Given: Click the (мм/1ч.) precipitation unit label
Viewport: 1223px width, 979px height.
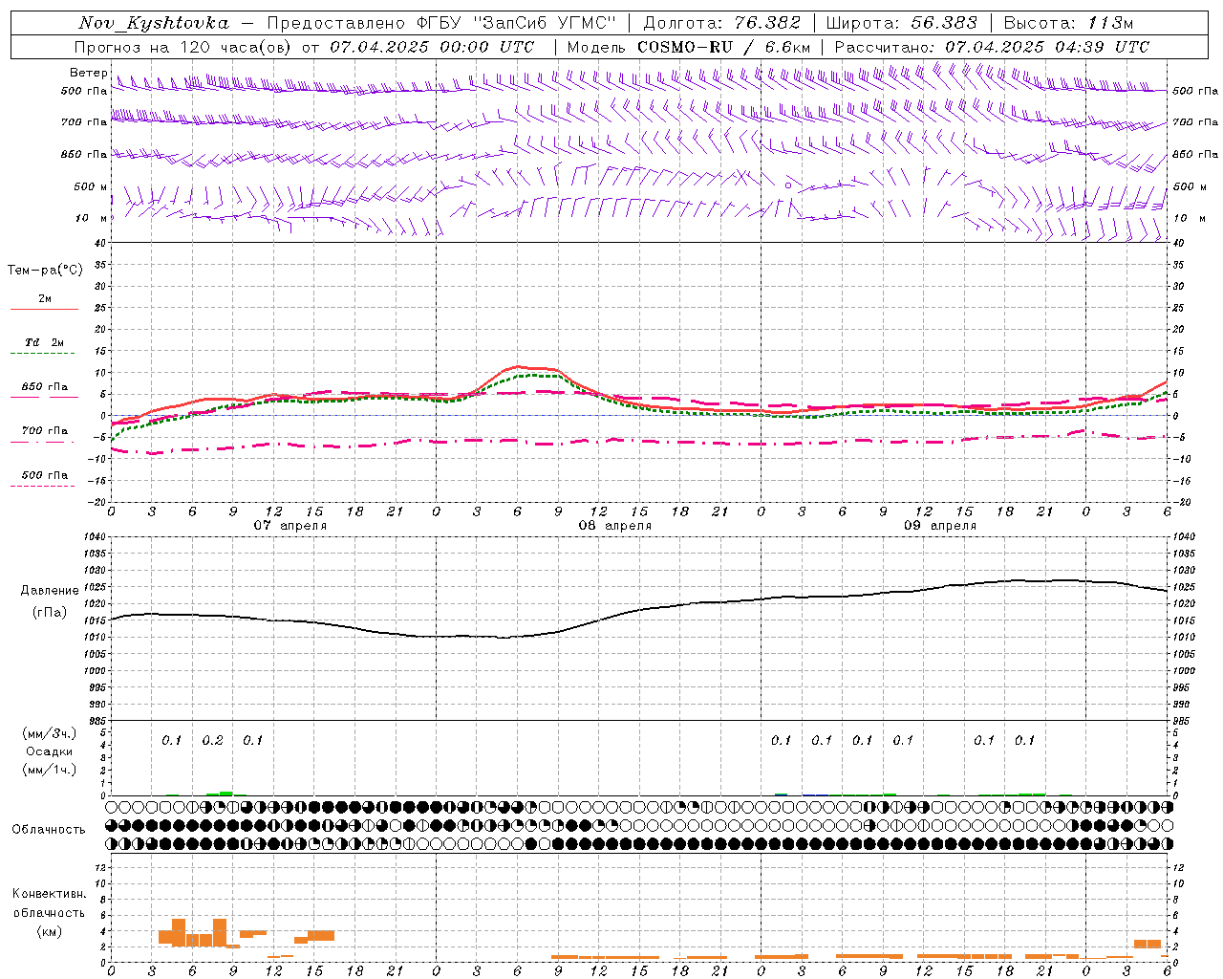Looking at the screenshot, I should (x=50, y=770).
